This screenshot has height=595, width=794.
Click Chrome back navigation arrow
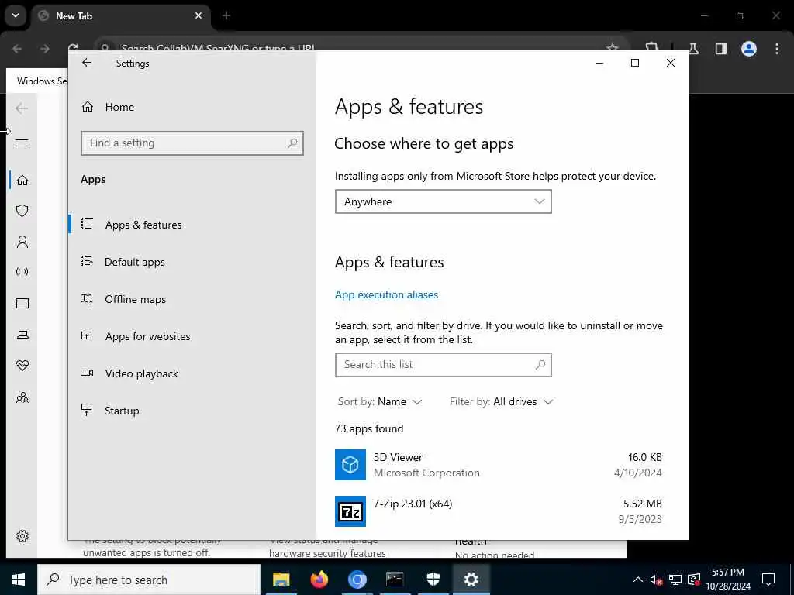17,49
